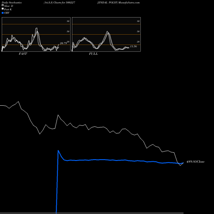Click the 11.56 value on FULL chart
The width and height of the screenshot is (214, 214).
tap(134, 46)
